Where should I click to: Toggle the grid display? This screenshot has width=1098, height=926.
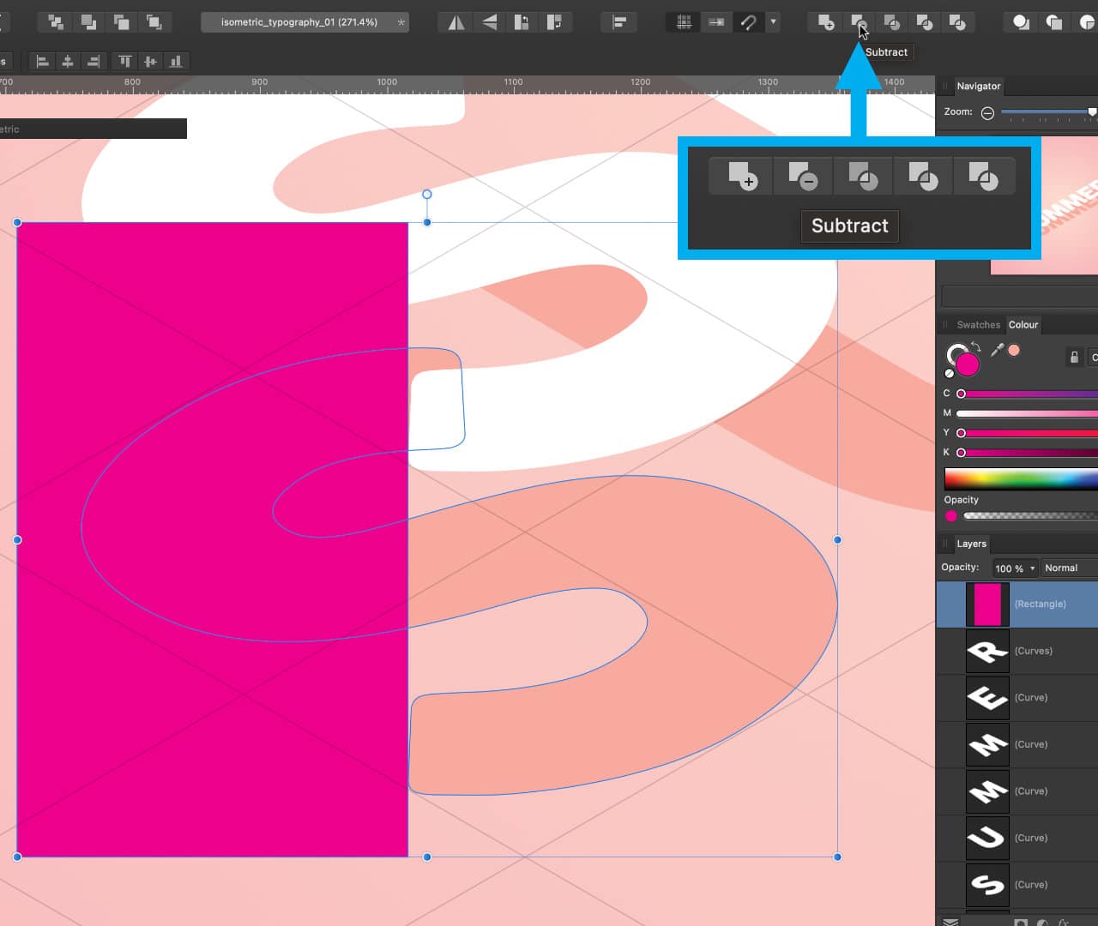click(682, 22)
